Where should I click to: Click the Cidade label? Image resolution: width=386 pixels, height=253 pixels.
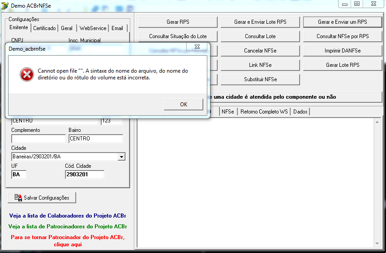19,148
